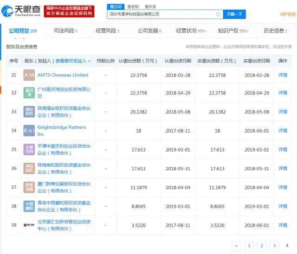The width and height of the screenshot is (297, 254).
Task: Click the blue 青岛中丽鑫和 shareholder logo
Action: [29, 206]
